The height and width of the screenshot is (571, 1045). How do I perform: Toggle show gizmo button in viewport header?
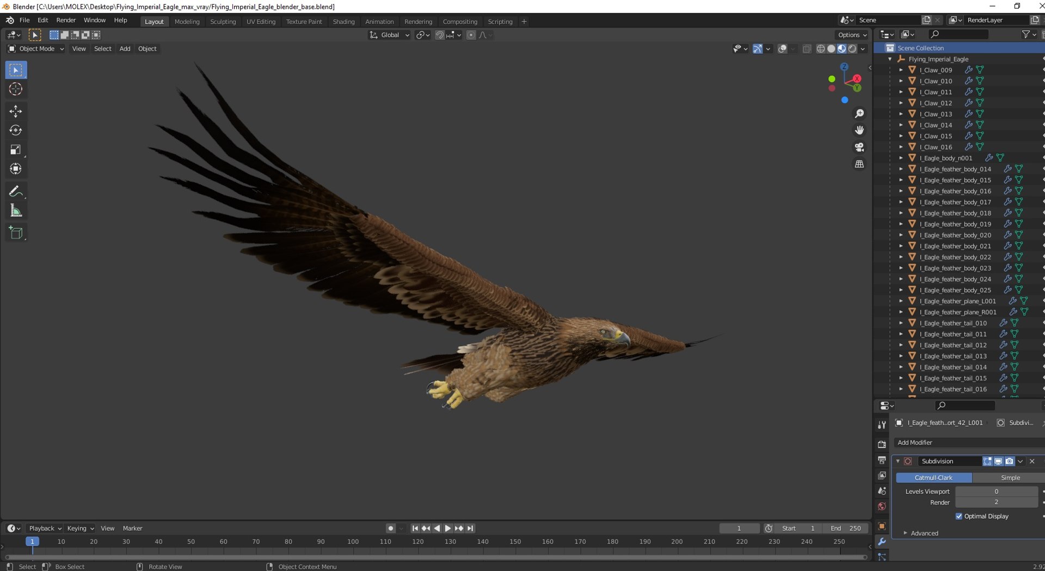click(757, 49)
